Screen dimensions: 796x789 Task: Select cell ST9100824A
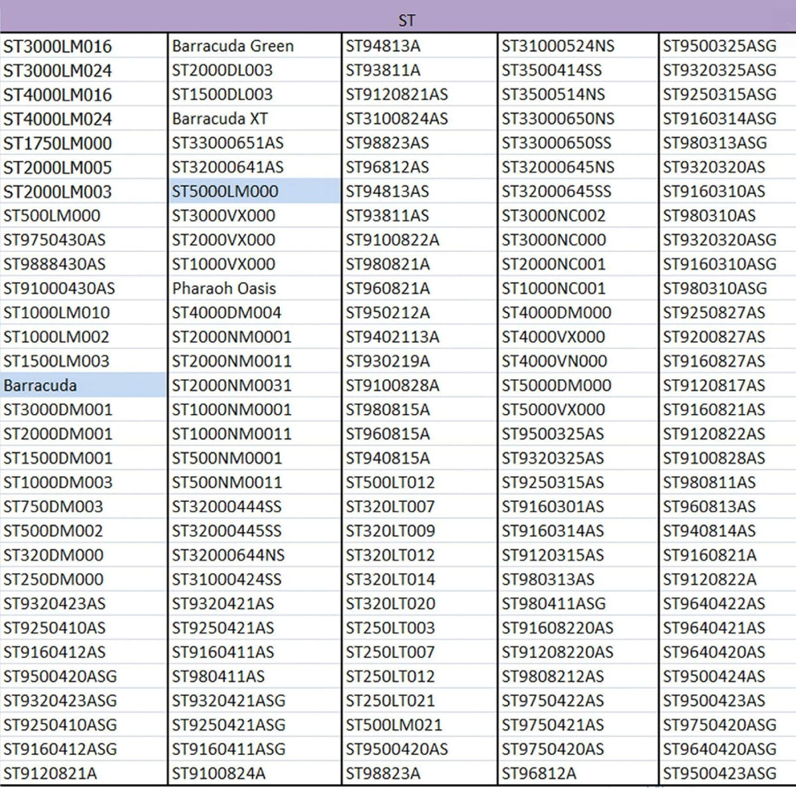pyautogui.click(x=255, y=773)
